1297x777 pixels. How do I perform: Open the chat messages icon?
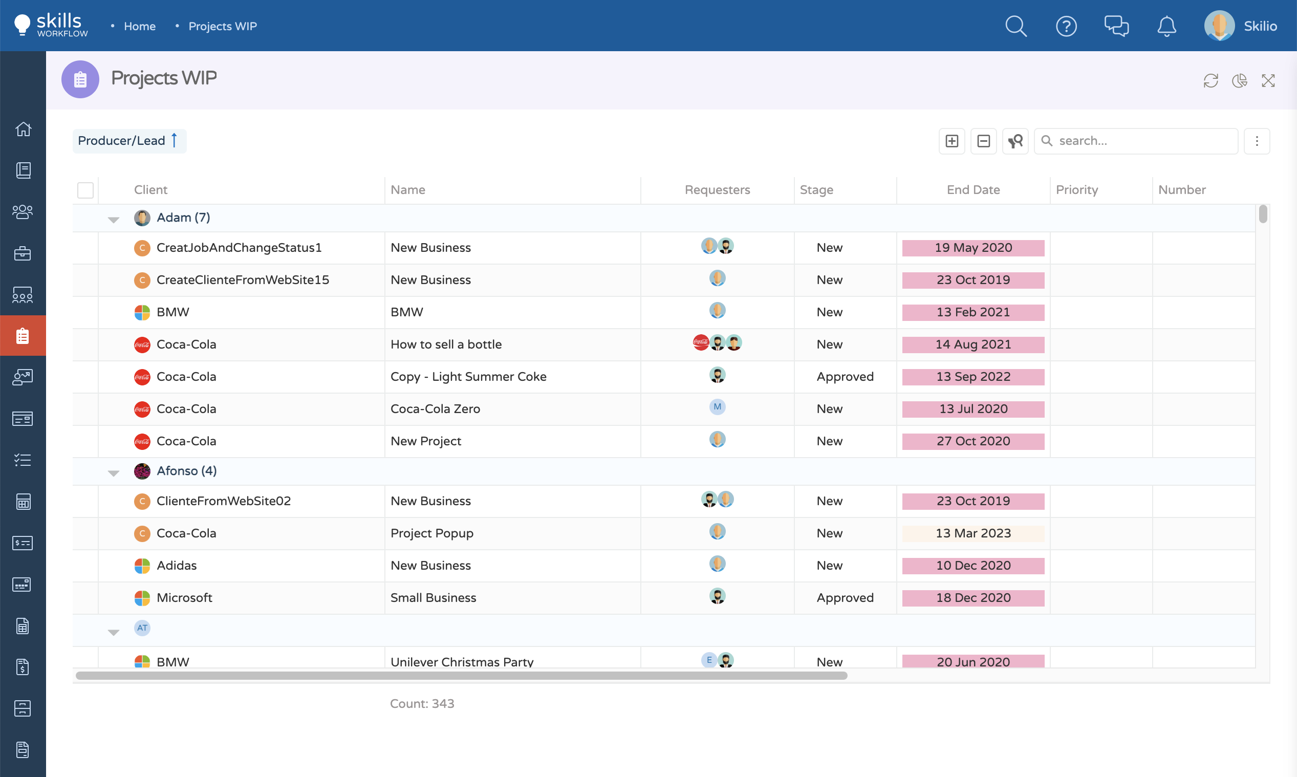click(1116, 26)
